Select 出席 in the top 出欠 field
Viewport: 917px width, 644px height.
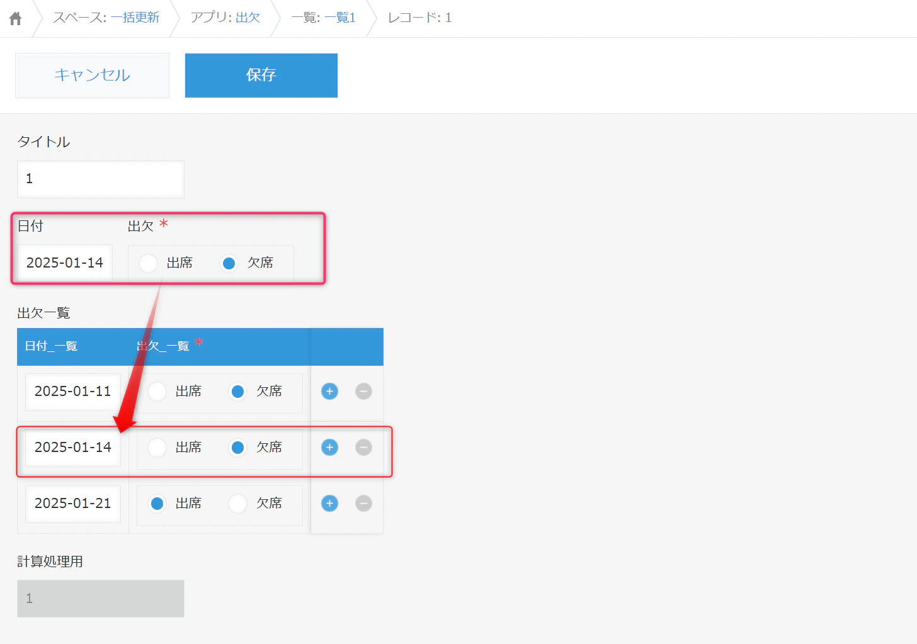coord(149,263)
